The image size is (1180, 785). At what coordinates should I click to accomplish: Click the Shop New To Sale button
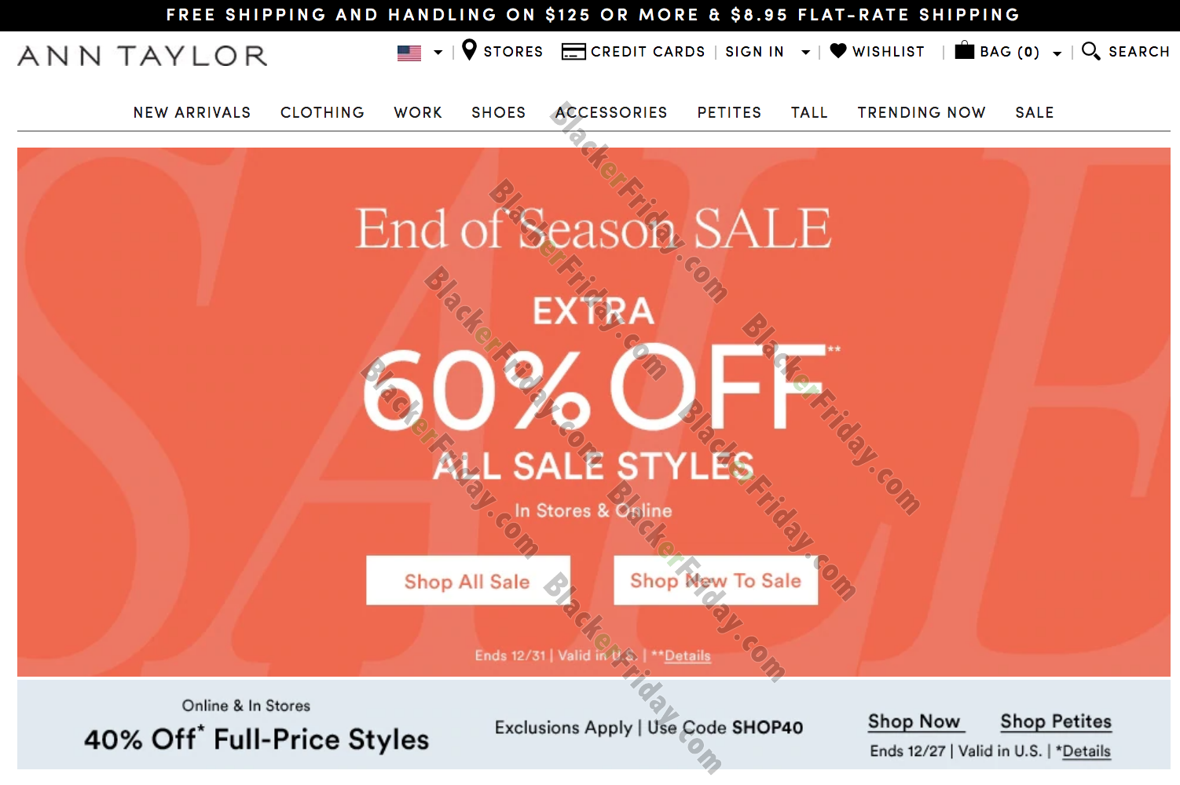[x=716, y=581]
